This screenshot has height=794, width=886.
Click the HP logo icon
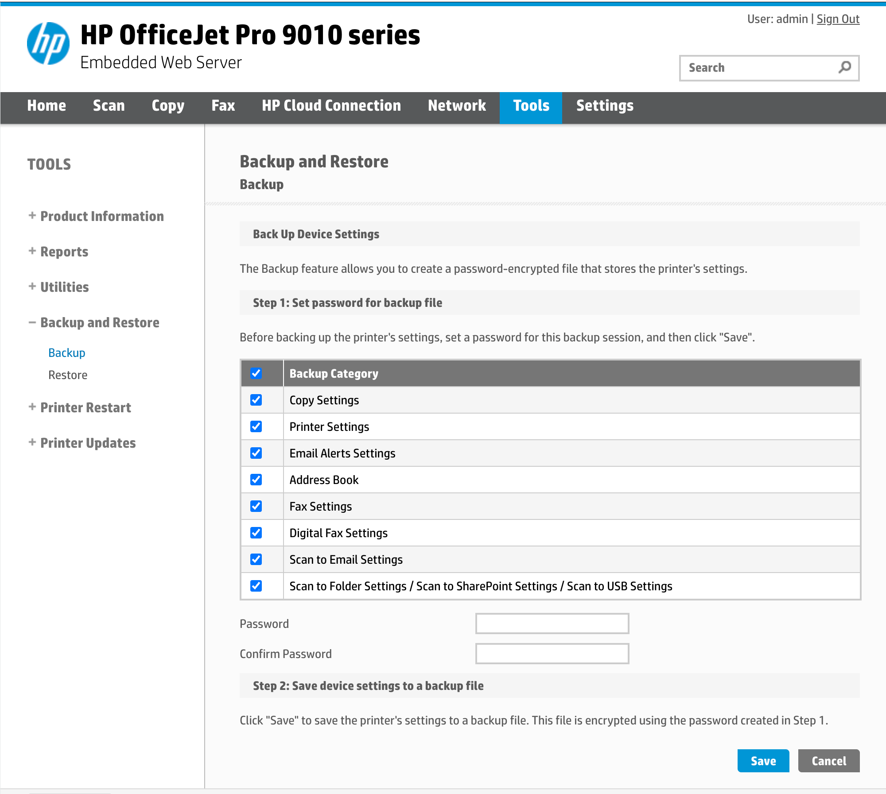pyautogui.click(x=48, y=43)
